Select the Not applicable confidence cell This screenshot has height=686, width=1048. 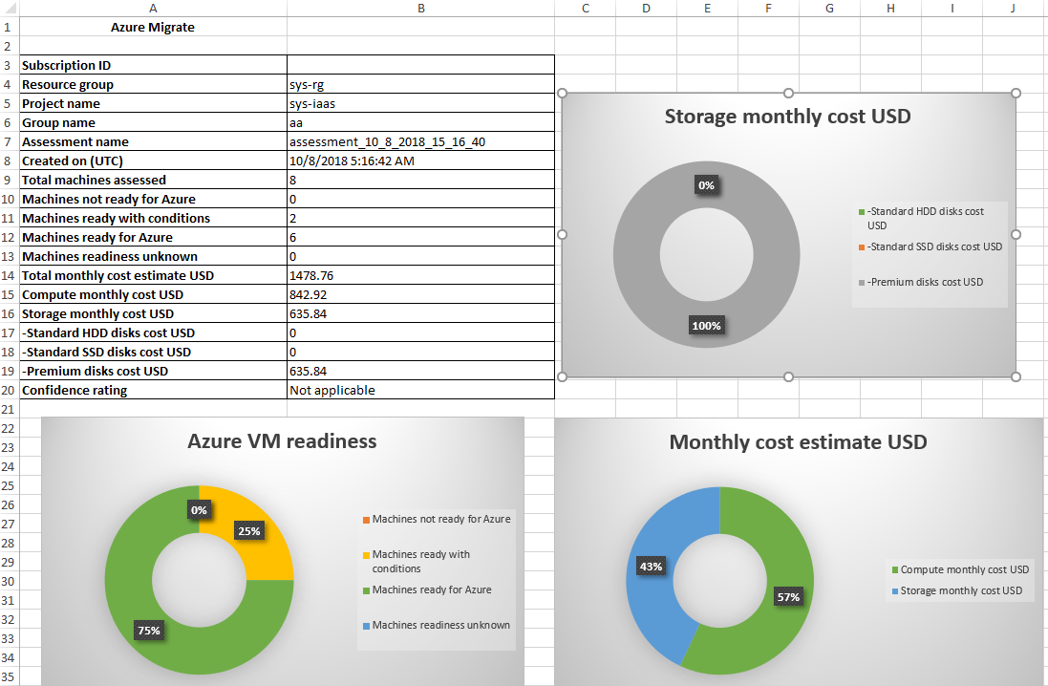pyautogui.click(x=420, y=391)
